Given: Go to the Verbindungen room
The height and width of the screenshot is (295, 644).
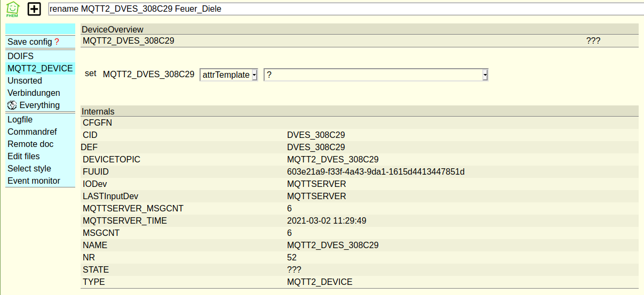Looking at the screenshot, I should [x=34, y=93].
